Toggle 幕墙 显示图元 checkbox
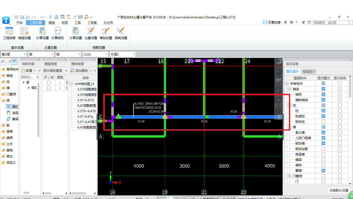 (323, 170)
